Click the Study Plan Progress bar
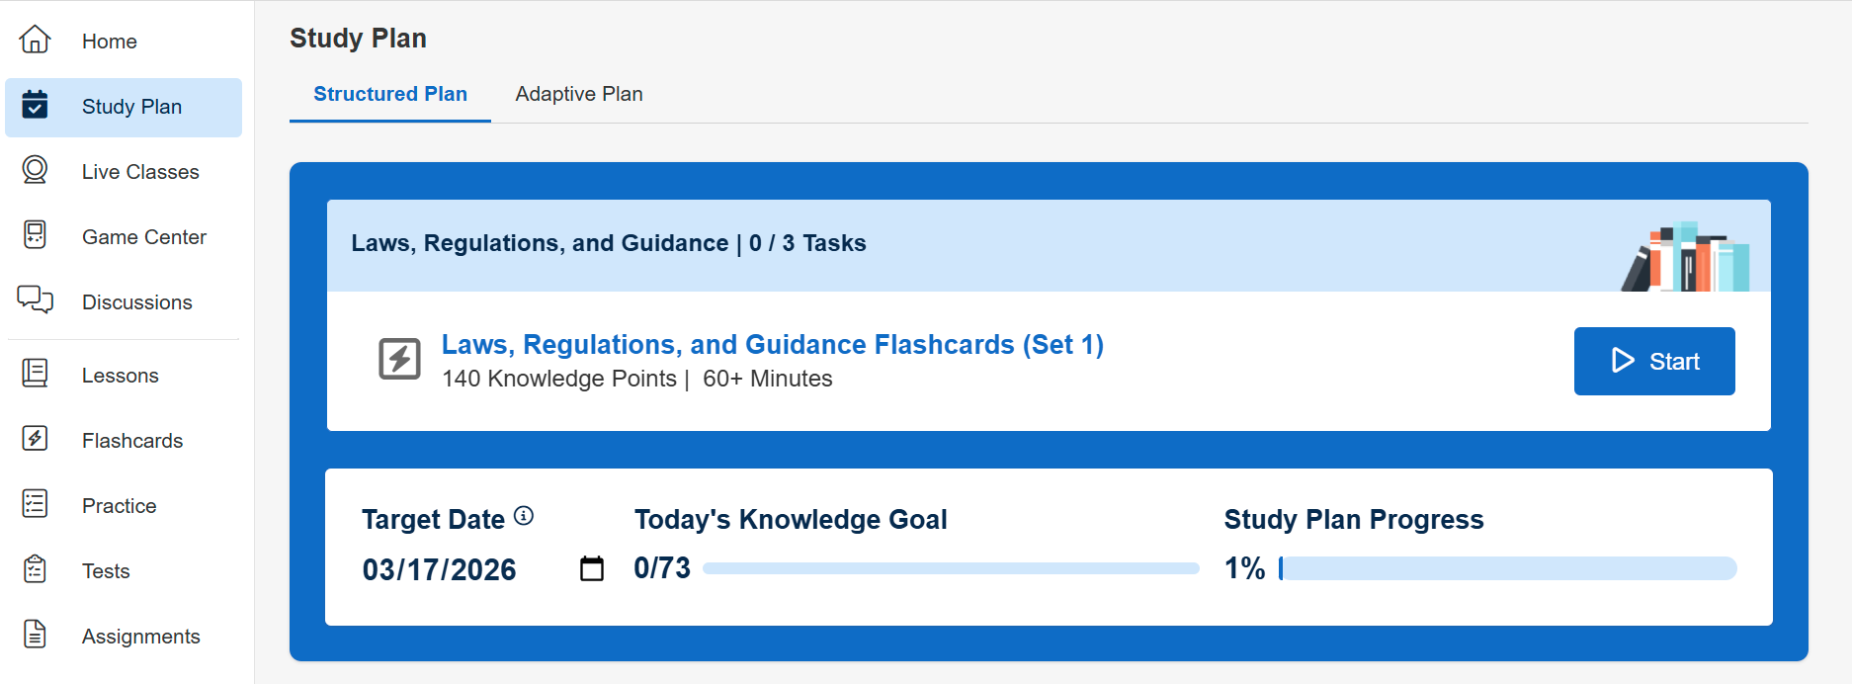Image resolution: width=1852 pixels, height=684 pixels. [x=1507, y=568]
